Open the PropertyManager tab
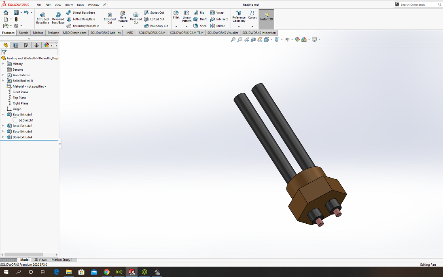Screen dimensions: 443x277 click(x=16, y=45)
